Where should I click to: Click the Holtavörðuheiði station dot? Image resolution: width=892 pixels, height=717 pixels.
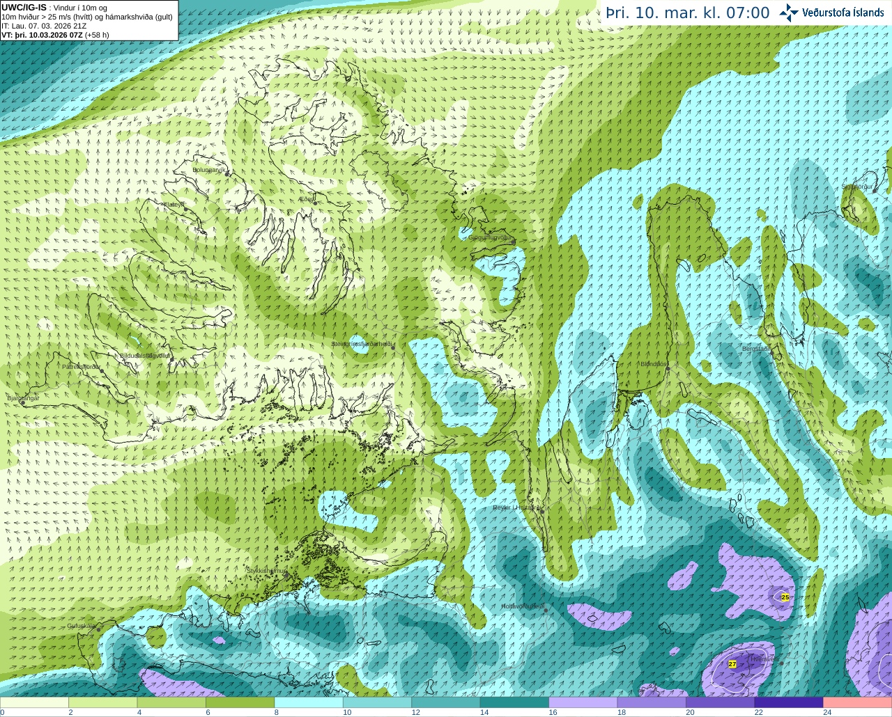coord(546,611)
